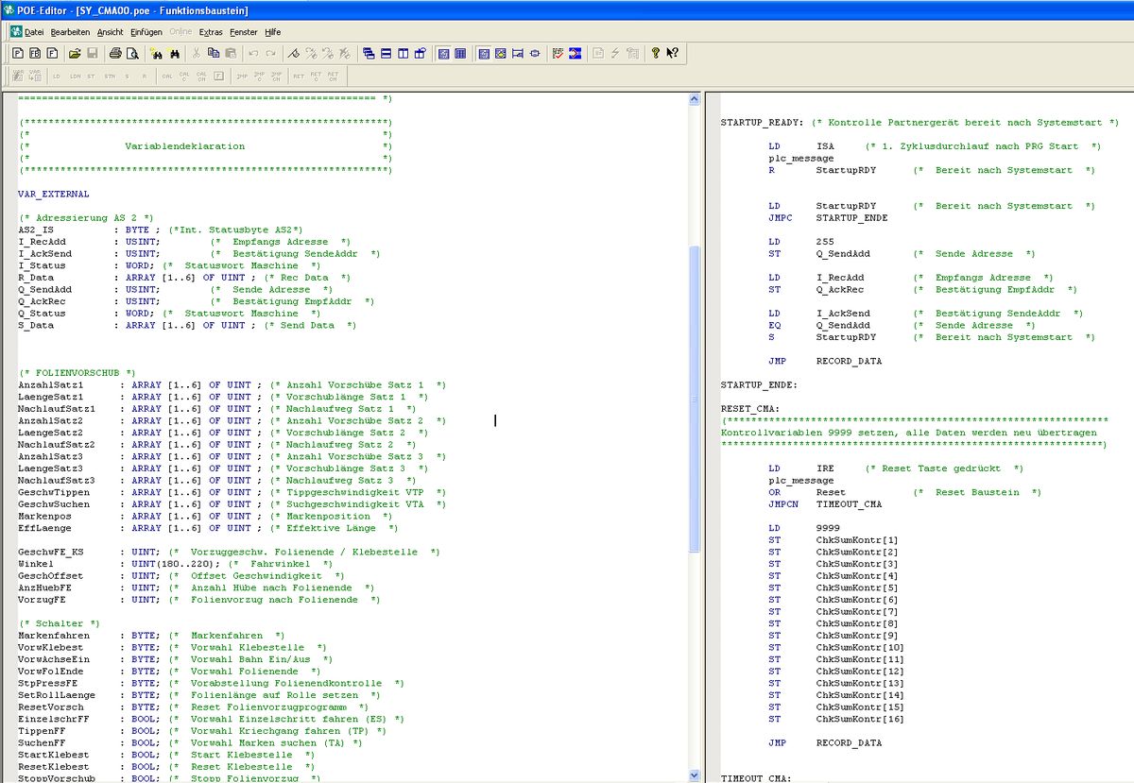Open the Fenster menu

244,32
